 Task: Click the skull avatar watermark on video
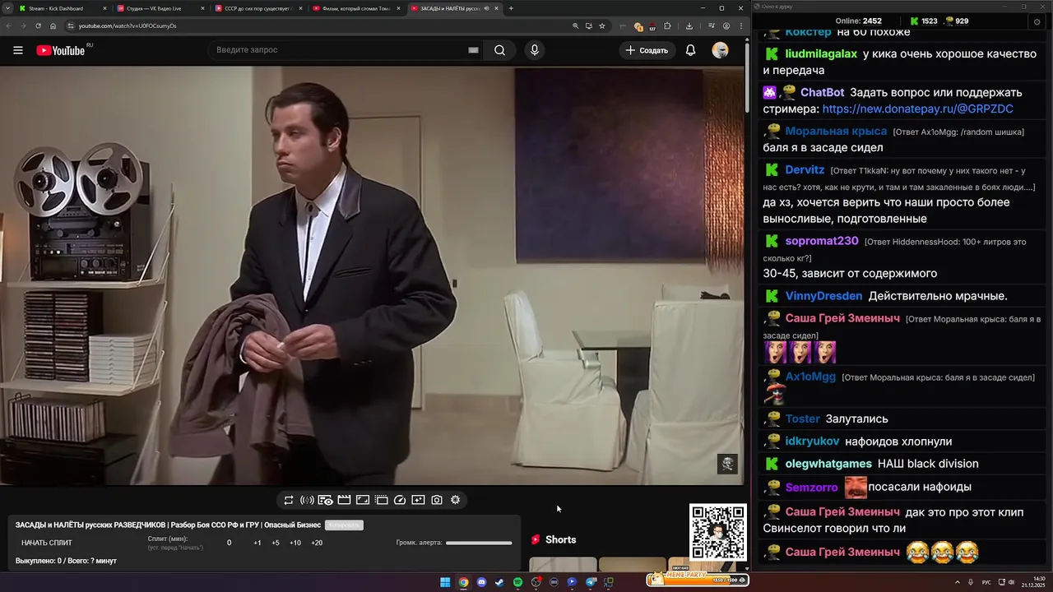pyautogui.click(x=727, y=464)
